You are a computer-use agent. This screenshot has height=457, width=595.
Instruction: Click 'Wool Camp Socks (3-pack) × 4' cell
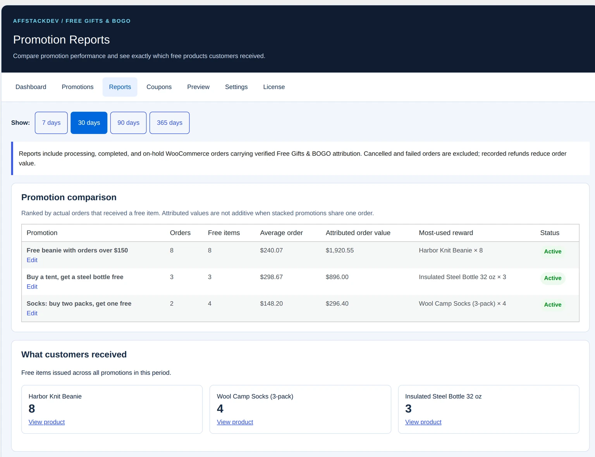pyautogui.click(x=462, y=304)
